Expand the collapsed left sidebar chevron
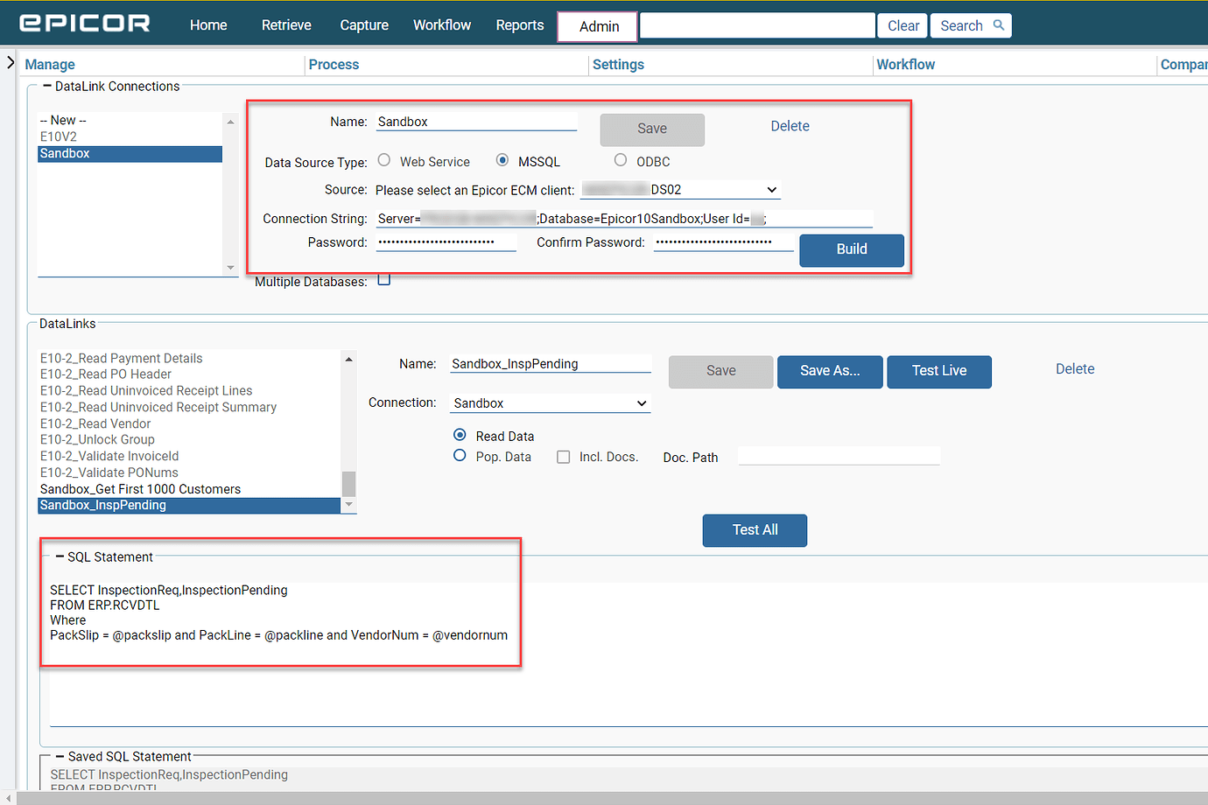 10,62
